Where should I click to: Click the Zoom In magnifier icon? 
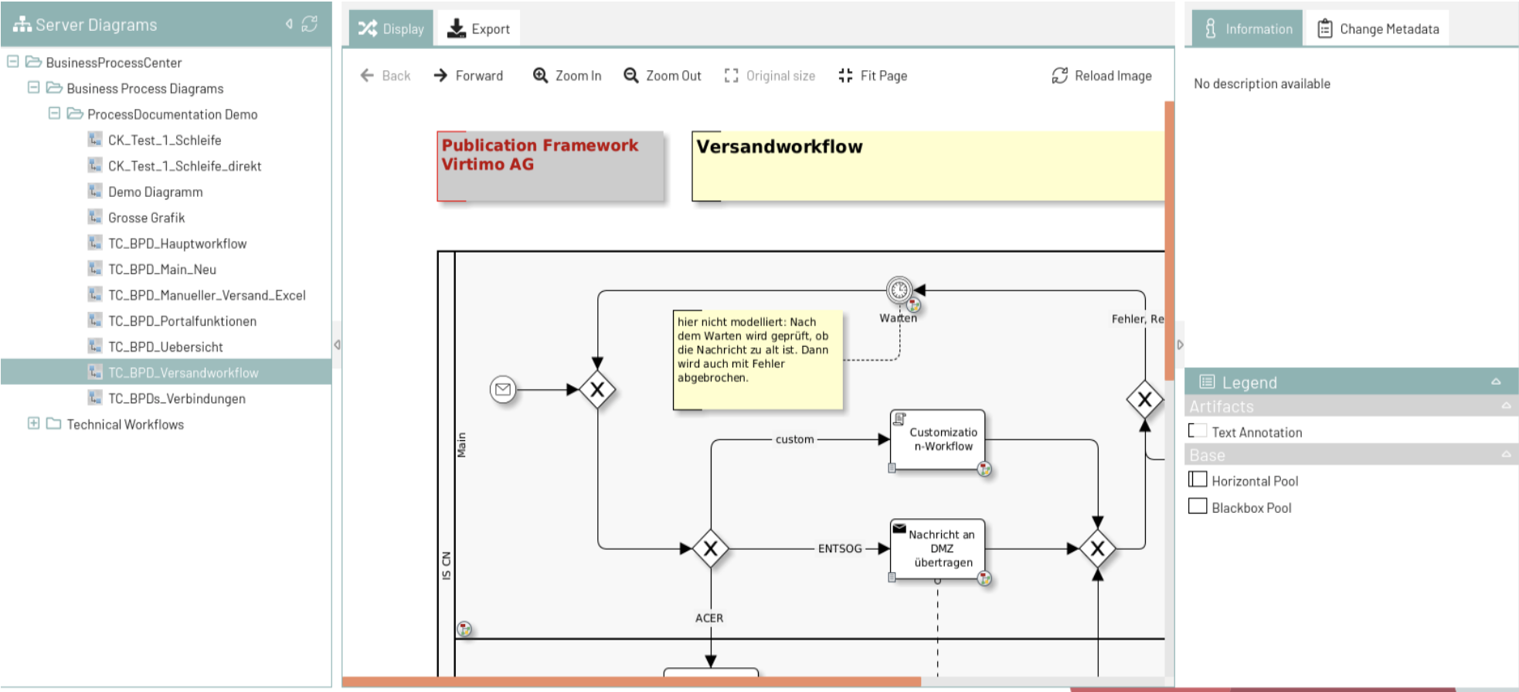tap(540, 75)
